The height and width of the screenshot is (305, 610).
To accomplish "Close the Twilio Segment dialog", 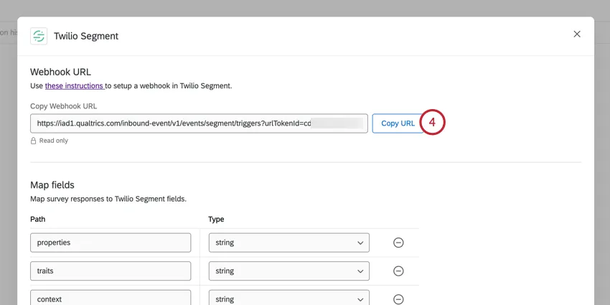I will [x=577, y=34].
